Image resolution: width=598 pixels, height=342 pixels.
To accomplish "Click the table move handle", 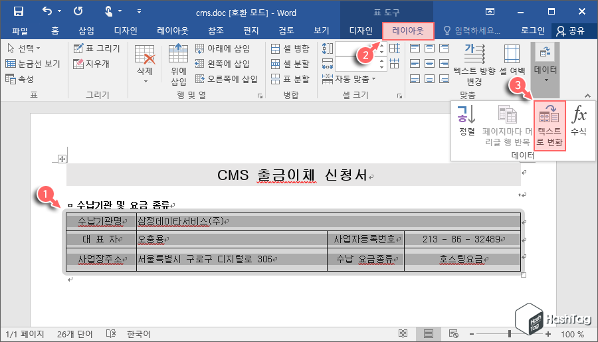I will click(62, 159).
